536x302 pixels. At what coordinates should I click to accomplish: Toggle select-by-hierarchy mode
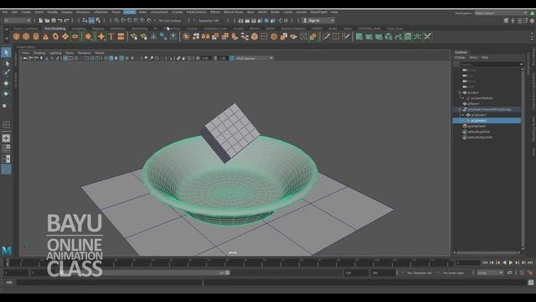point(85,20)
